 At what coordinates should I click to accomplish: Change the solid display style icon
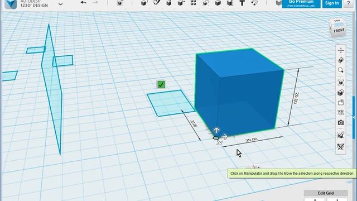(x=341, y=93)
